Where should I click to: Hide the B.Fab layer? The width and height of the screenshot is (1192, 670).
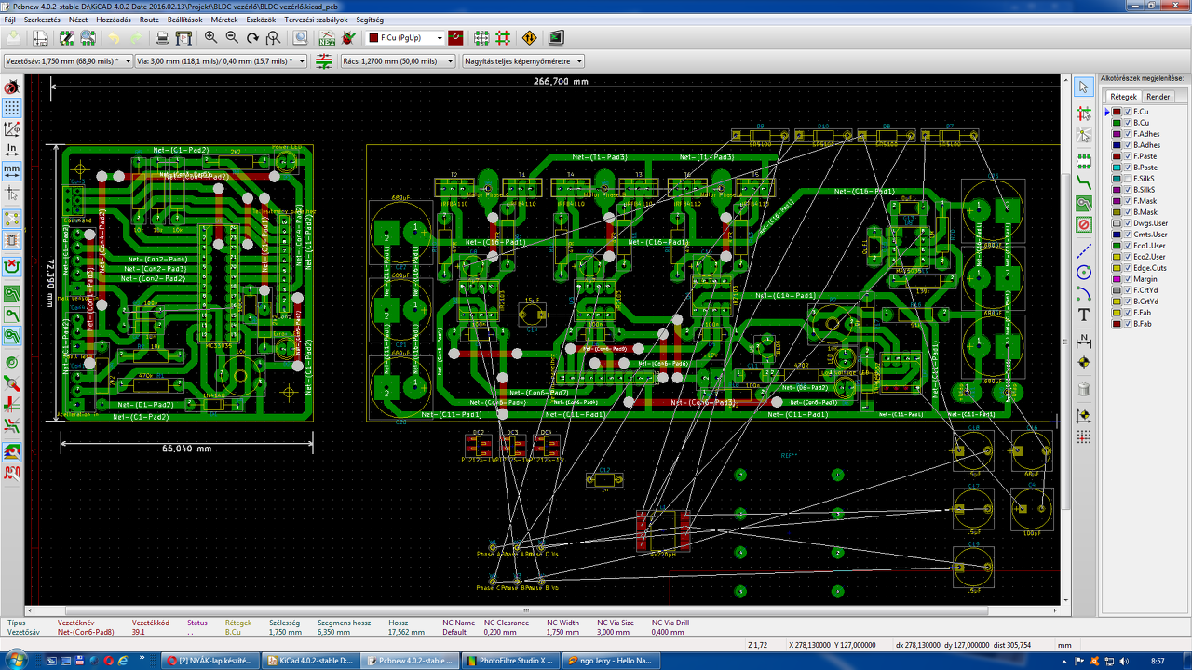pyautogui.click(x=1128, y=324)
